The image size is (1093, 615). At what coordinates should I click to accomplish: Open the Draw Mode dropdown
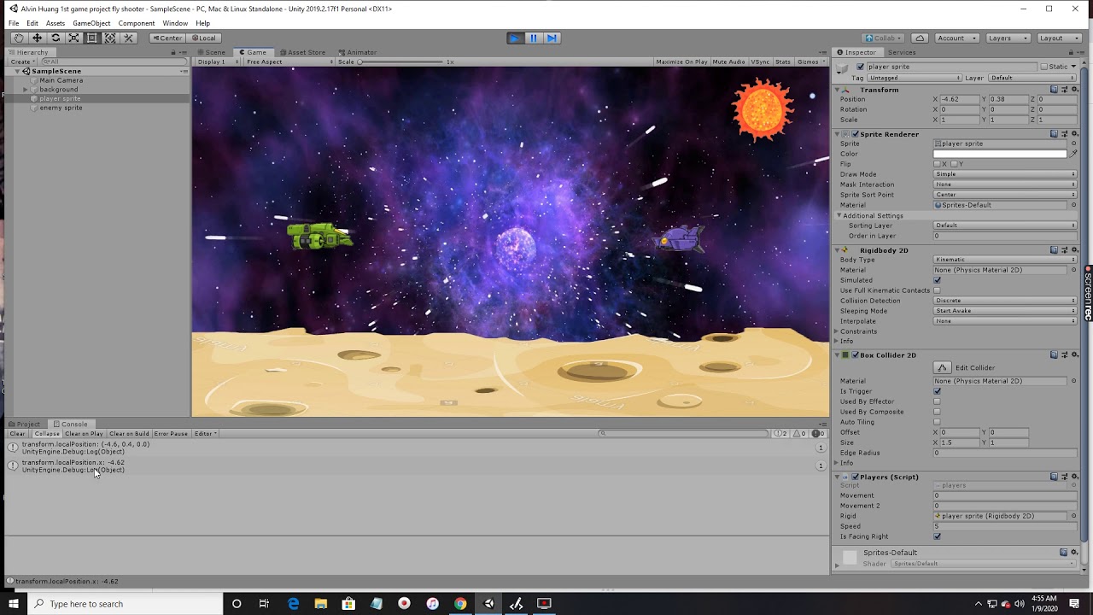pos(1005,174)
